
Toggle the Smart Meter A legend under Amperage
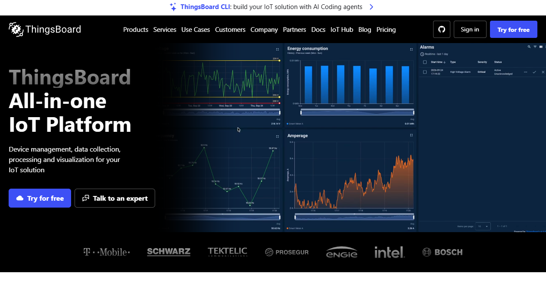click(295, 228)
